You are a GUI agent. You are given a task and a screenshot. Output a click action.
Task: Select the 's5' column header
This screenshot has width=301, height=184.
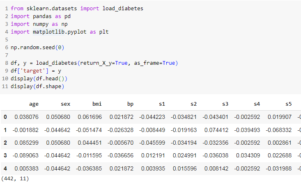coord(290,104)
